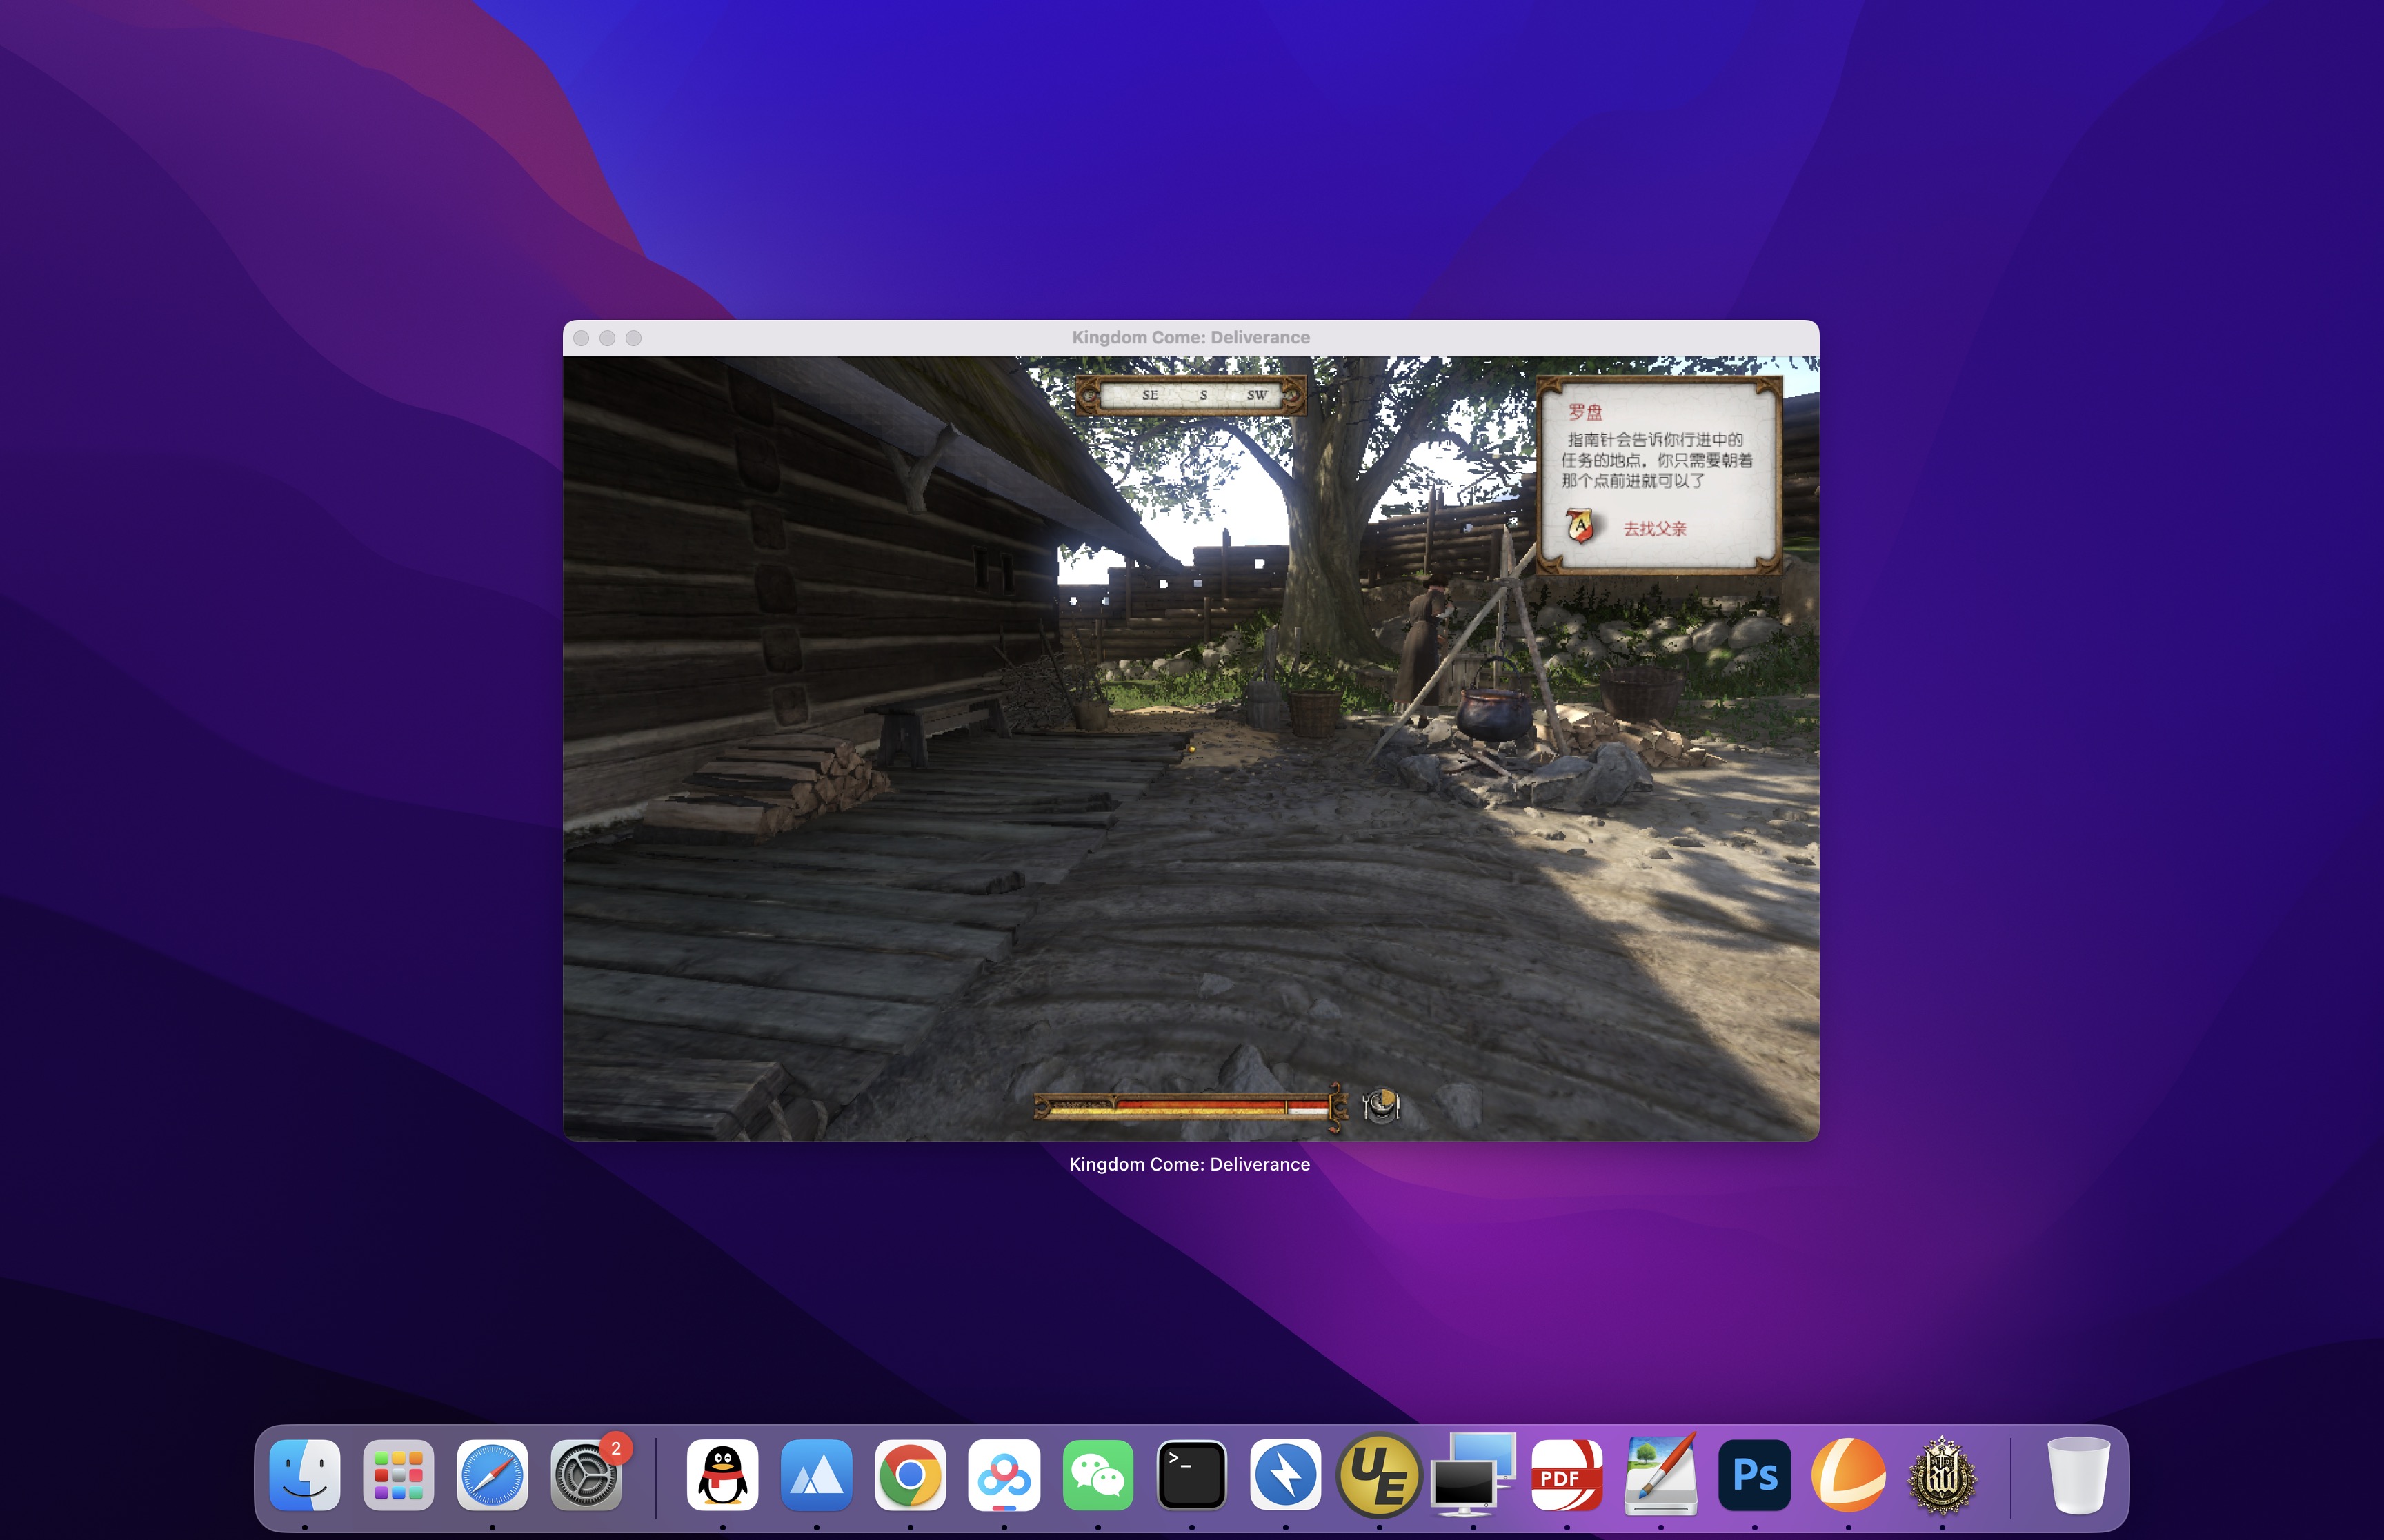Image resolution: width=2384 pixels, height=1540 pixels.
Task: Click the orange sphere app icon in Dock
Action: (1848, 1475)
